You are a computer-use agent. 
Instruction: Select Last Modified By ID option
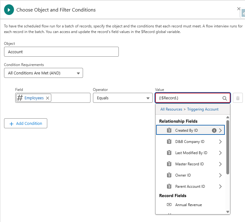pos(191,153)
